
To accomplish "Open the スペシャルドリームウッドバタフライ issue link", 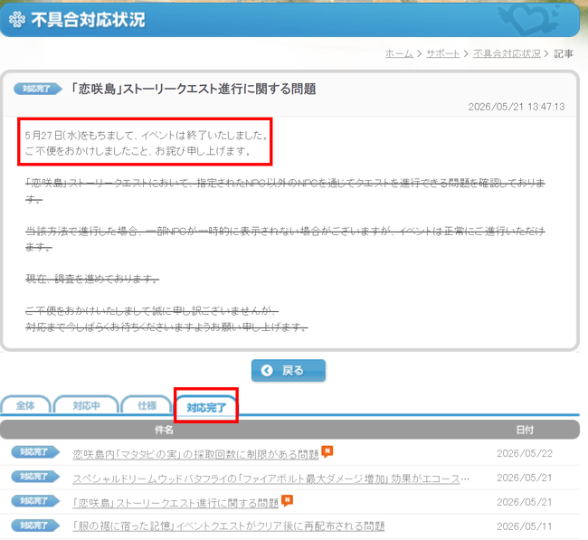I will (x=270, y=478).
